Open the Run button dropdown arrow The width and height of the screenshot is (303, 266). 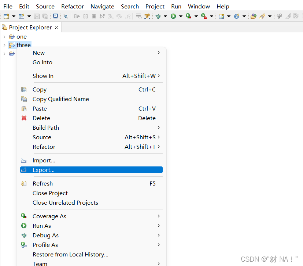pyautogui.click(x=180, y=16)
